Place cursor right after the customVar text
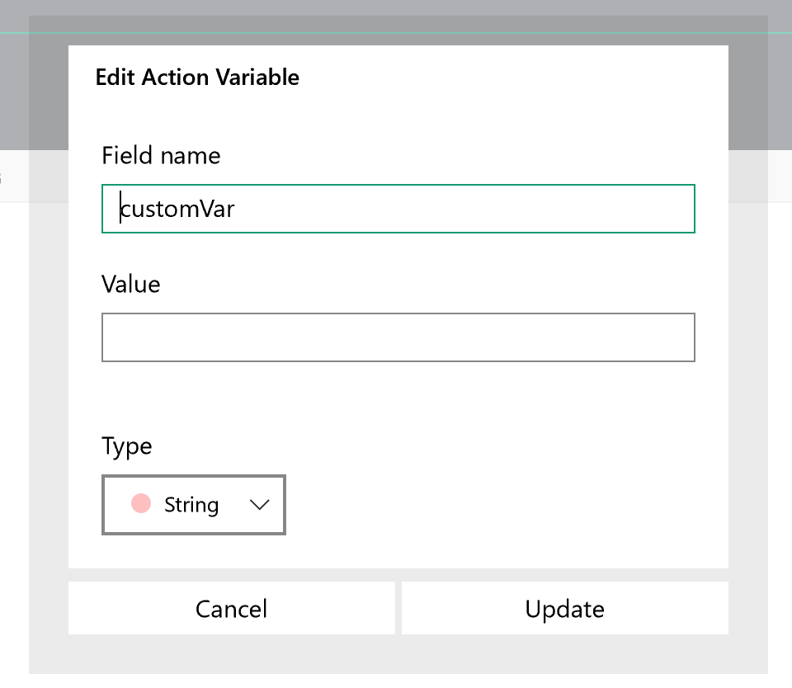This screenshot has height=688, width=792. tap(236, 209)
